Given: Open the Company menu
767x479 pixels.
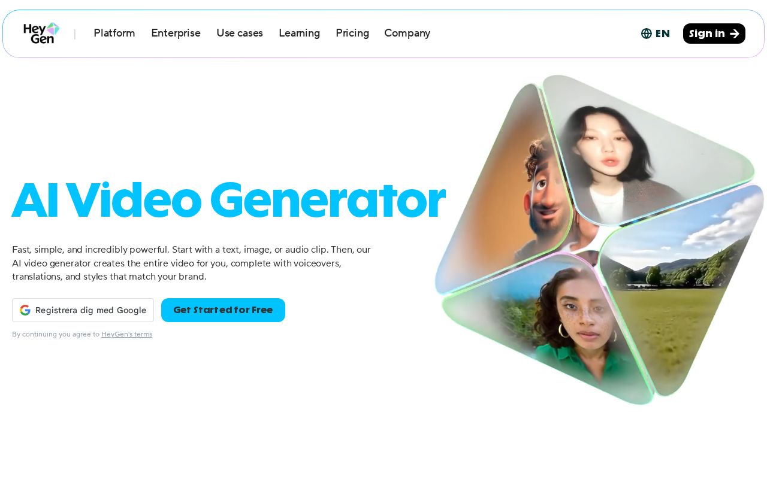Looking at the screenshot, I should (x=407, y=34).
